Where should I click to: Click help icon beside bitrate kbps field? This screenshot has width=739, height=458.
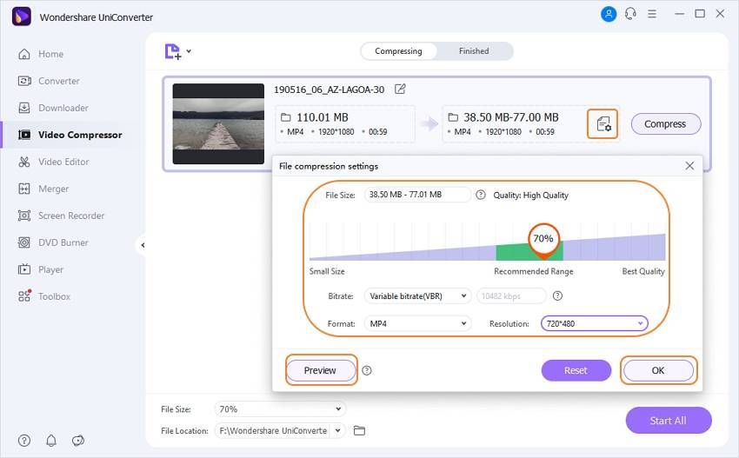point(557,295)
